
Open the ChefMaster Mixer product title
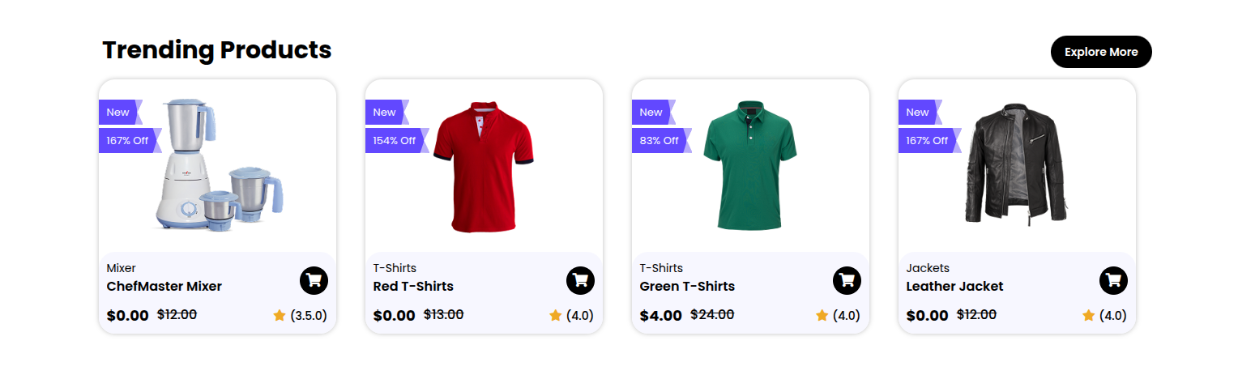(164, 286)
